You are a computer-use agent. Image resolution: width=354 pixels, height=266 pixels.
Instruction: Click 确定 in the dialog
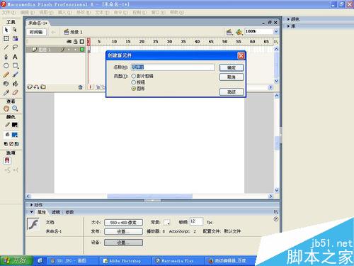click(x=232, y=68)
